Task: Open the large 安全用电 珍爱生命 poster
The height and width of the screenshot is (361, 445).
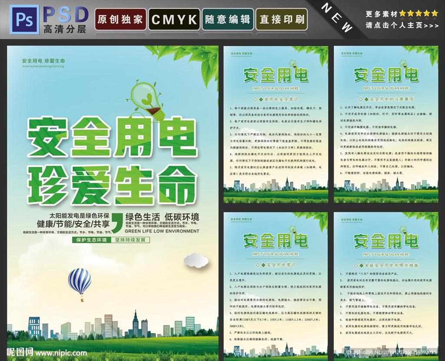Action: (x=113, y=203)
